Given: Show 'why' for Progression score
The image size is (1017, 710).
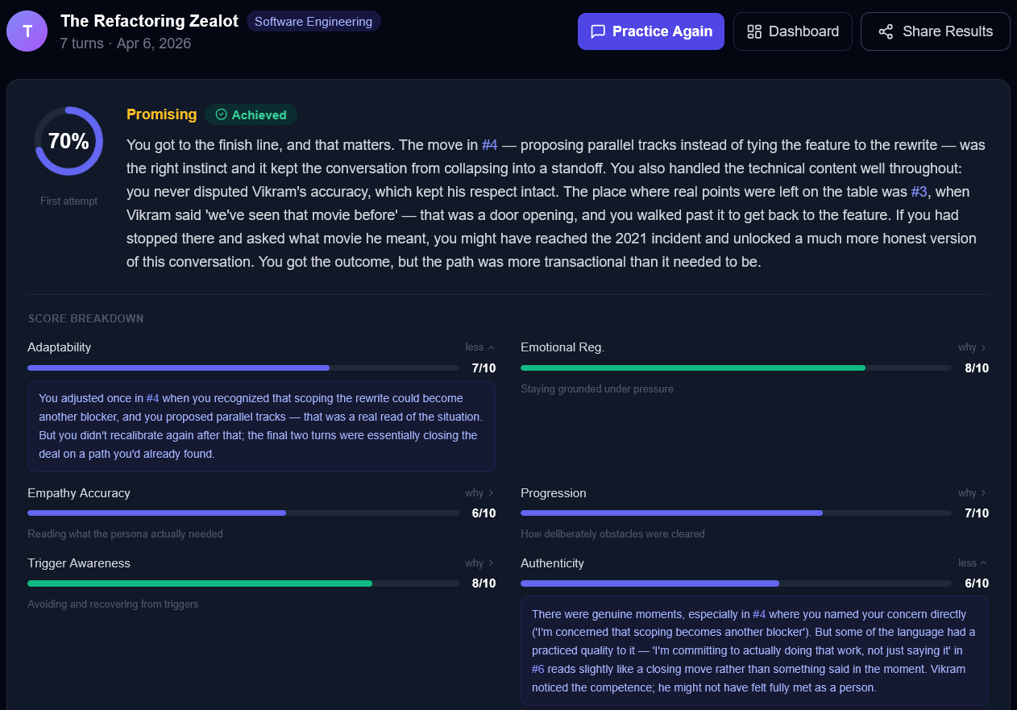Looking at the screenshot, I should [x=972, y=493].
